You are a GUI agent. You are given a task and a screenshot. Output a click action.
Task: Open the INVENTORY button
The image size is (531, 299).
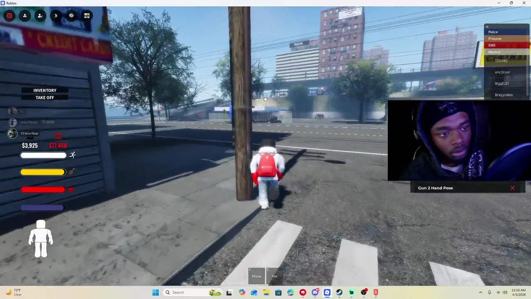(45, 90)
